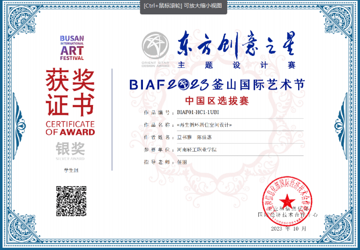Select the entry number BIAF01-HC1-1UBI
This screenshot has height=250, width=360.
(198, 112)
